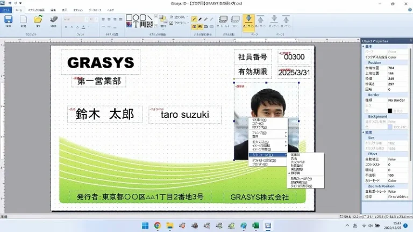The height and width of the screenshot is (232, 413).
Task: Choose プロパティ in the context menu
Action: [x=268, y=164]
